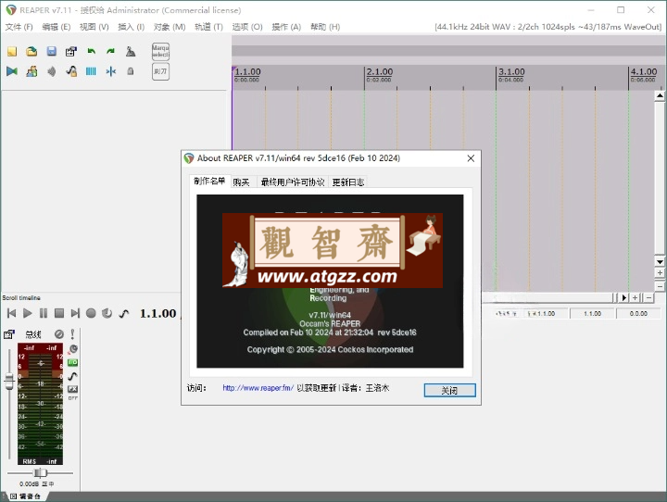Viewport: 667px width, 502px height.
Task: Toggle master FX bypass OFF label
Action: (x=73, y=398)
